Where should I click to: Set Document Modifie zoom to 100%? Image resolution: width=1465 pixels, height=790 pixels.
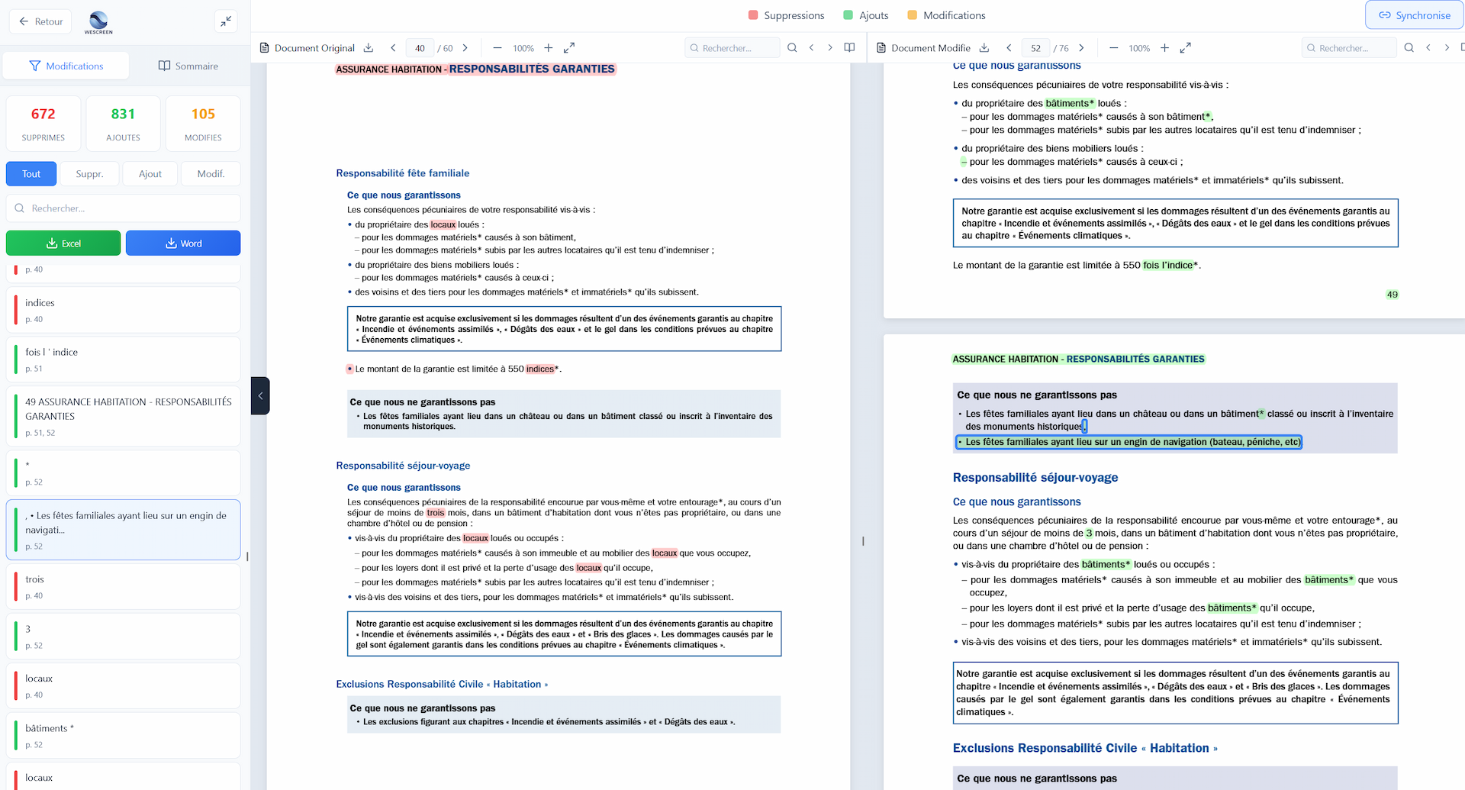[1138, 47]
